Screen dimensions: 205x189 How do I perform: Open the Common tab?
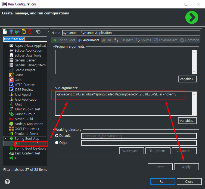[x=190, y=40]
